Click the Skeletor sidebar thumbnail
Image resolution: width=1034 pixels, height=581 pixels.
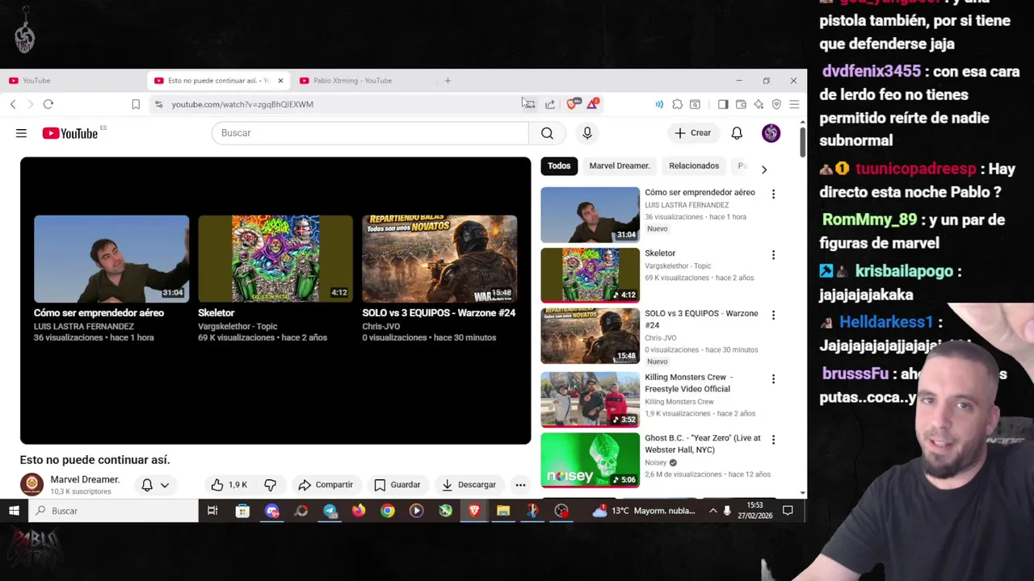click(590, 275)
